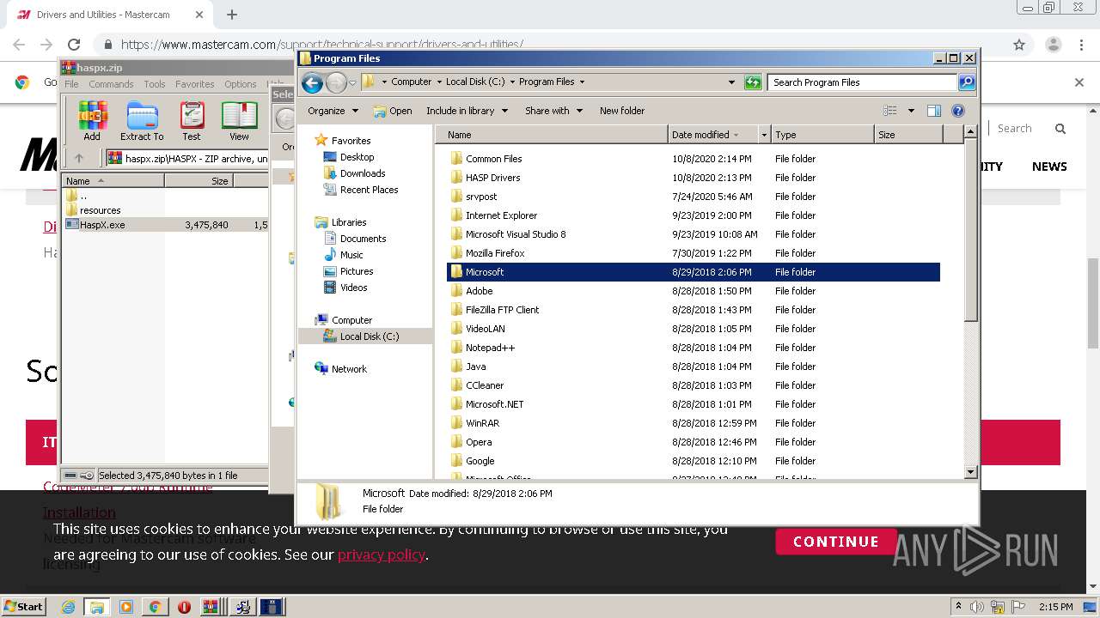This screenshot has height=618, width=1100.
Task: Expand the Share with dropdown
Action: pos(553,111)
